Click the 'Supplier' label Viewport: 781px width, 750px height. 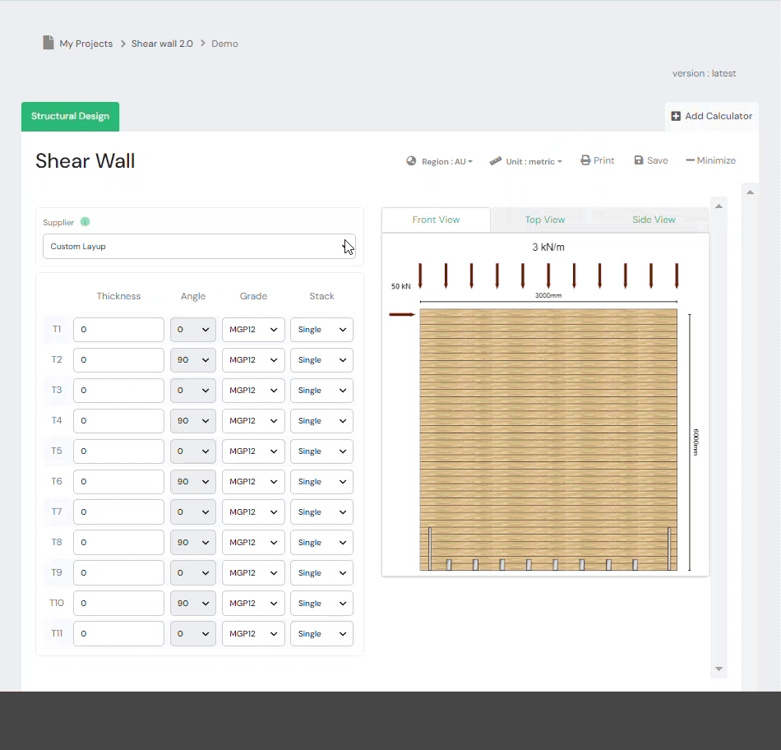coord(58,222)
